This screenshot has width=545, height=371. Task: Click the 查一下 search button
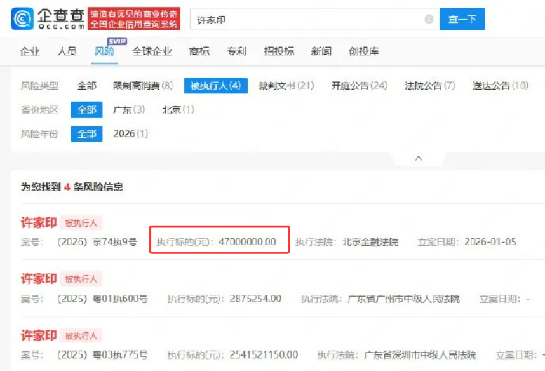(x=462, y=18)
